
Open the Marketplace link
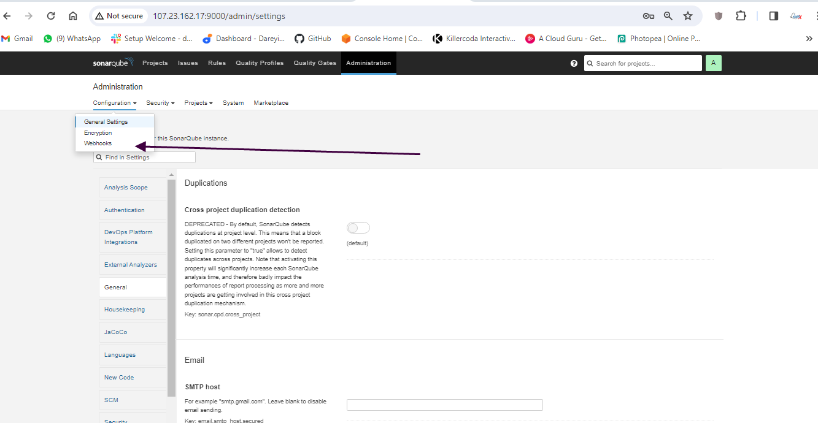pyautogui.click(x=271, y=103)
